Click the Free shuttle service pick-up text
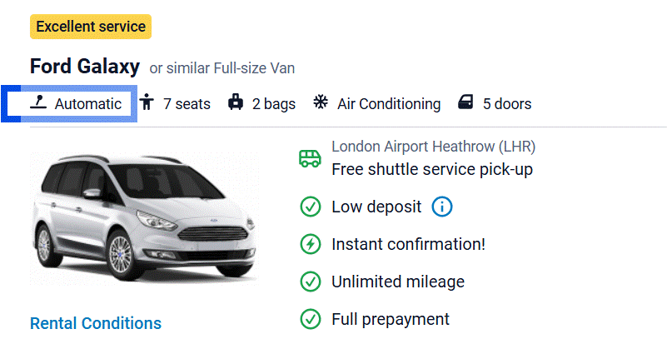The height and width of the screenshot is (344, 667). point(431,170)
